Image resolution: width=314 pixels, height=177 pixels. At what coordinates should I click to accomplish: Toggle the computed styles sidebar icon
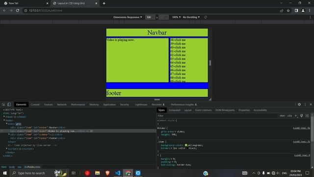[307, 116]
